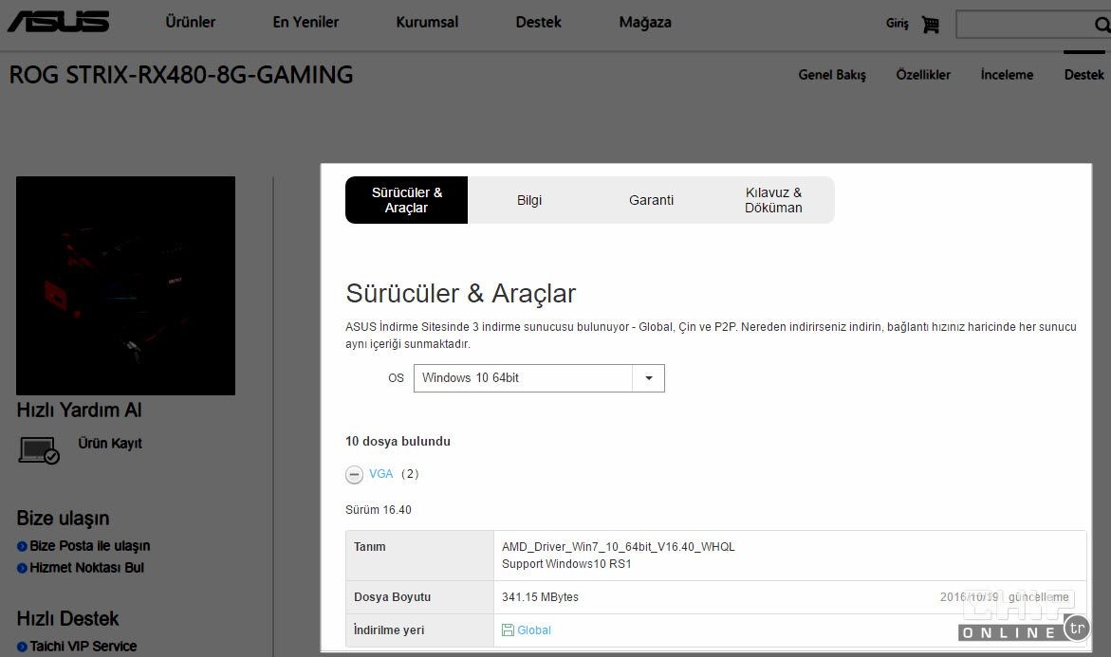Switch to the Bilgi tab
The height and width of the screenshot is (657, 1111).
pos(528,200)
